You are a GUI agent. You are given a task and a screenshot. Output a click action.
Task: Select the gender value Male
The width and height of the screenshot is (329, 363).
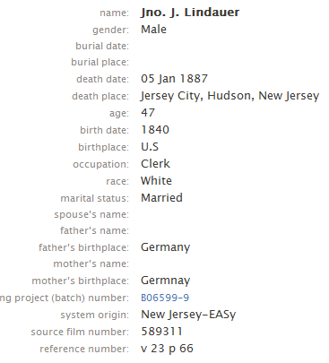click(153, 30)
